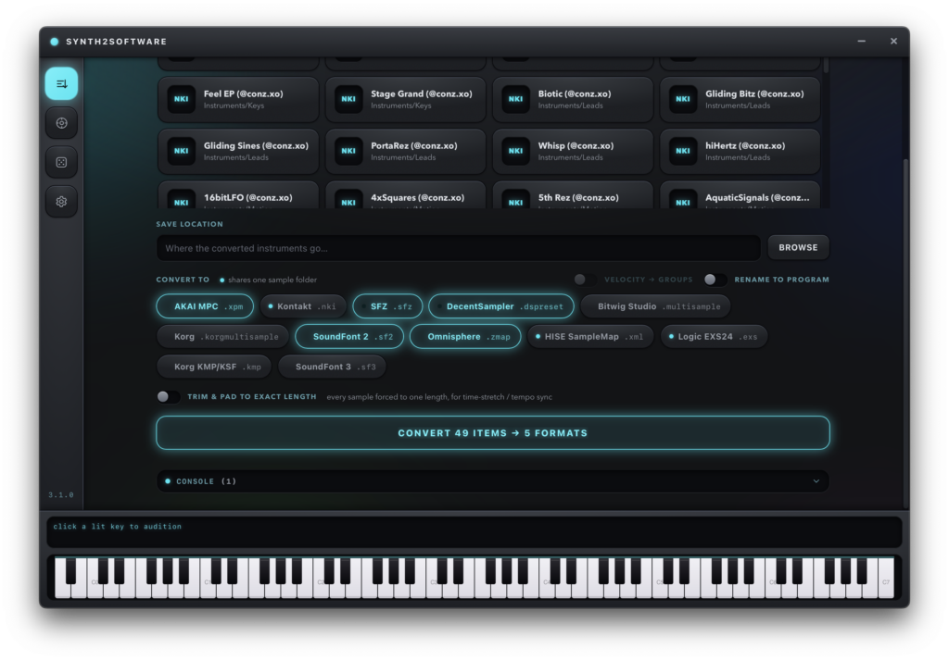
Task: Click NKI icon of AquaticSignals card
Action: tap(682, 200)
